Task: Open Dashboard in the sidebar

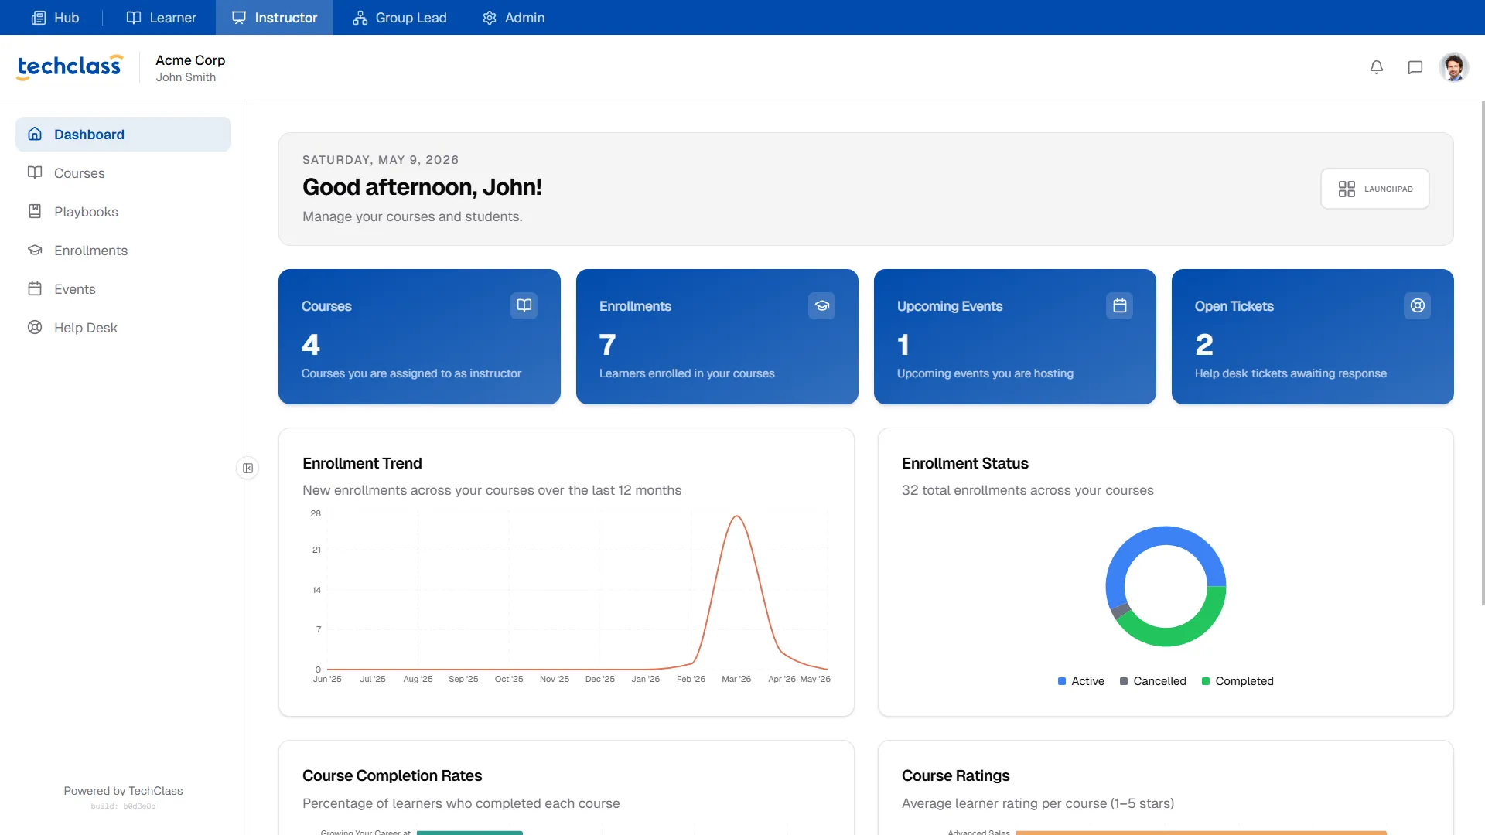Action: [123, 135]
